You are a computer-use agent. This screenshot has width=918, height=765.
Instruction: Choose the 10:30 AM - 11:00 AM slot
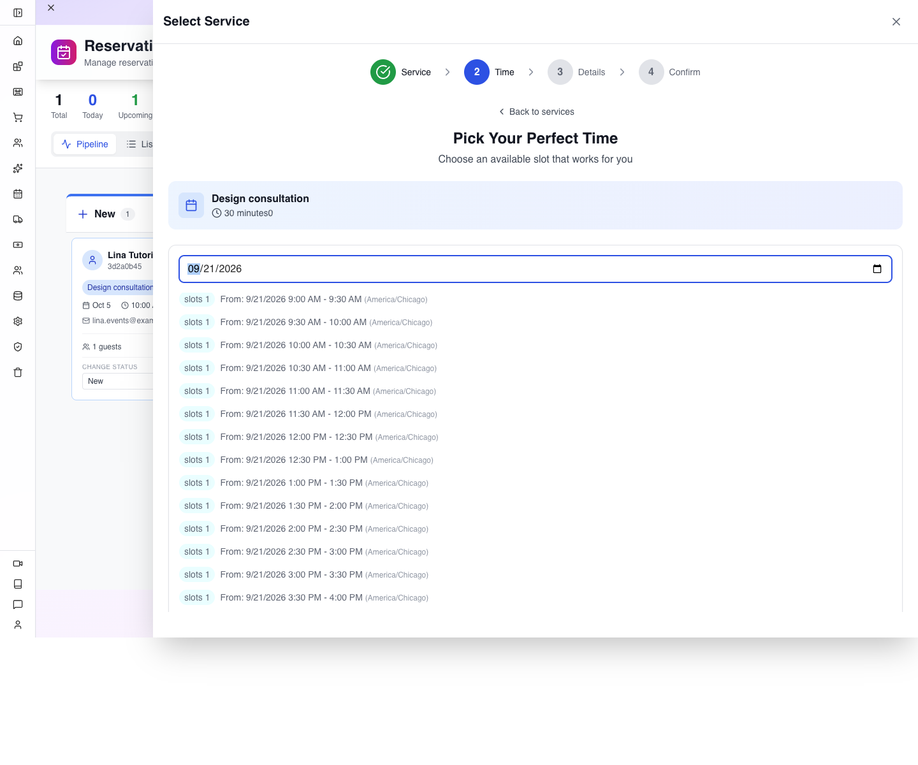point(308,368)
